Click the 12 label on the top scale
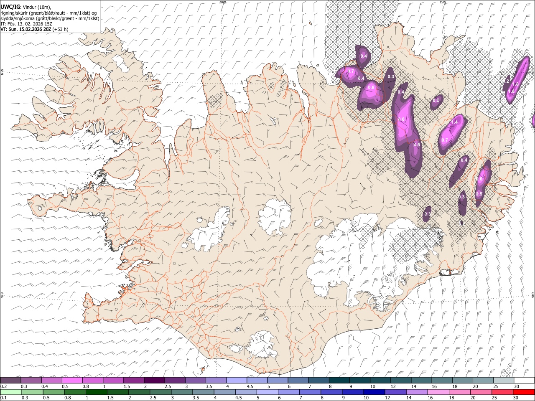The image size is (535, 401). (393, 386)
